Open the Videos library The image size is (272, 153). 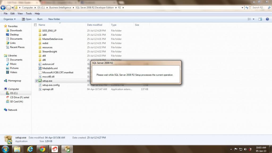click(14, 72)
